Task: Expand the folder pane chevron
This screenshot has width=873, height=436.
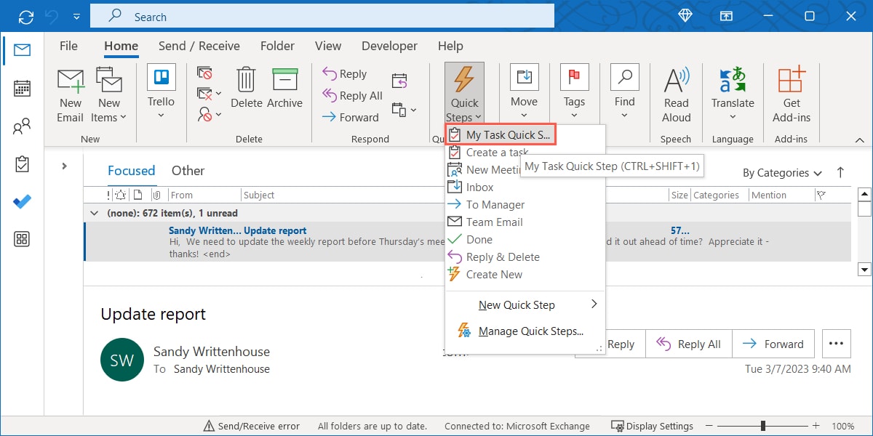Action: point(65,166)
